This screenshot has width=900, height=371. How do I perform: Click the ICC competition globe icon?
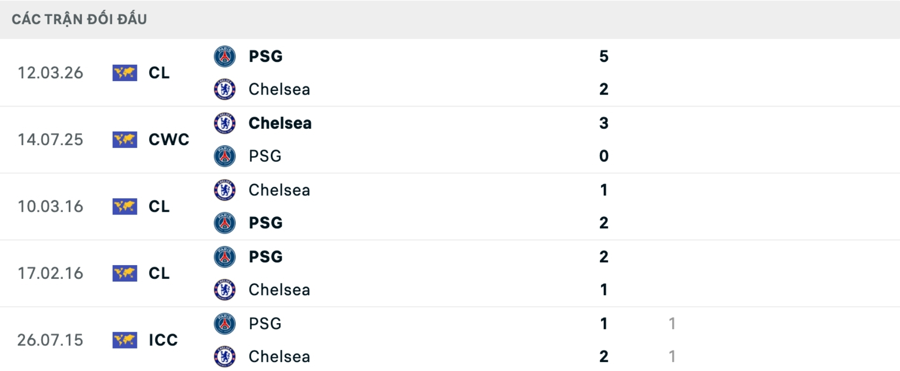[124, 340]
